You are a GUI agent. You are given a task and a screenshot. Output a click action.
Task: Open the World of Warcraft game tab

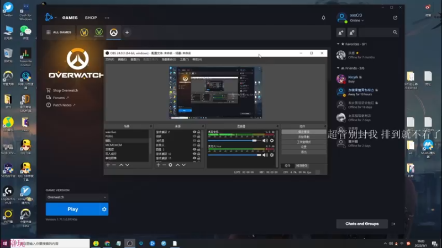tap(84, 33)
